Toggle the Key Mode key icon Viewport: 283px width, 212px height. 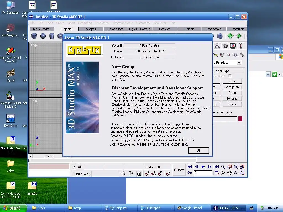click(x=190, y=173)
